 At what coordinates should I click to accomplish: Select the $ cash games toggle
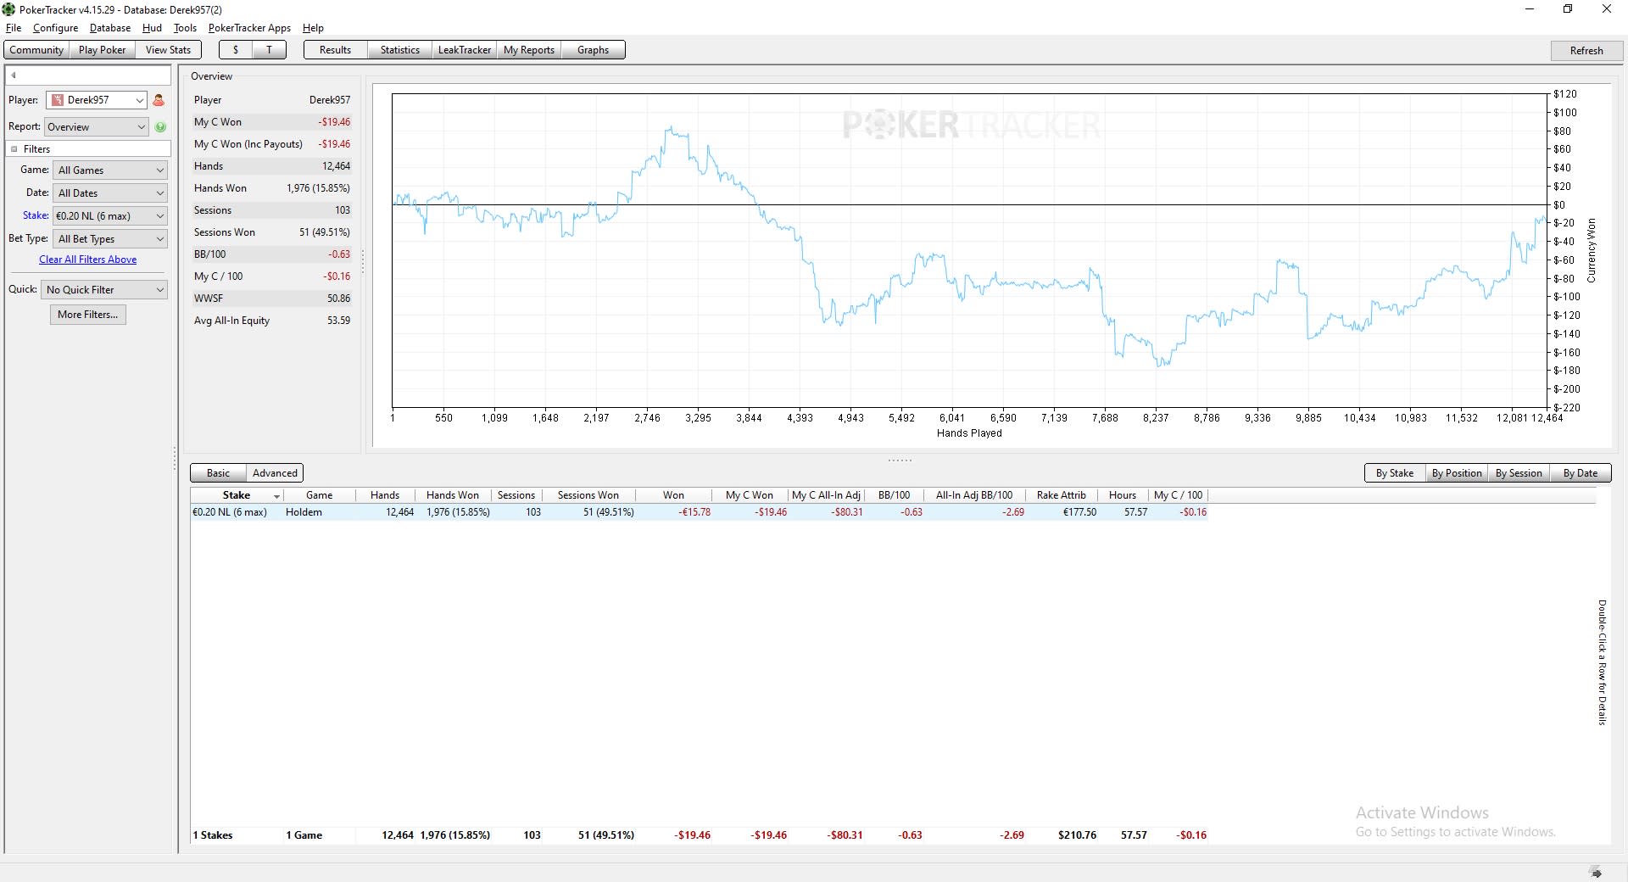point(236,50)
